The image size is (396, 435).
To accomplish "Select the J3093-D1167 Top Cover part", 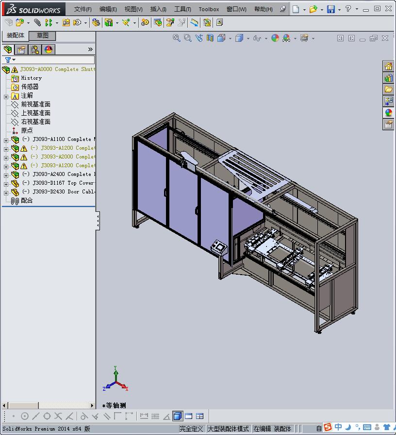I will tap(53, 183).
